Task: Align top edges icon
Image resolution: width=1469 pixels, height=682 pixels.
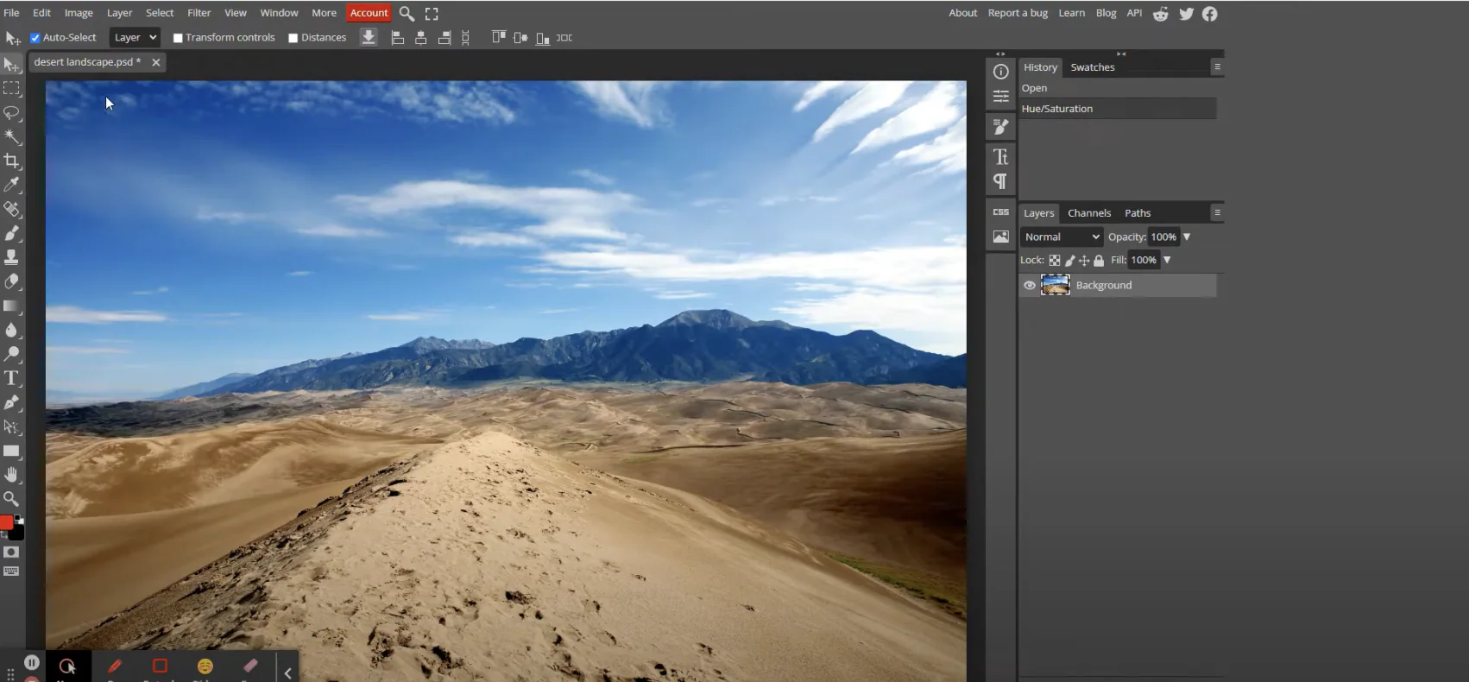Action: (499, 37)
